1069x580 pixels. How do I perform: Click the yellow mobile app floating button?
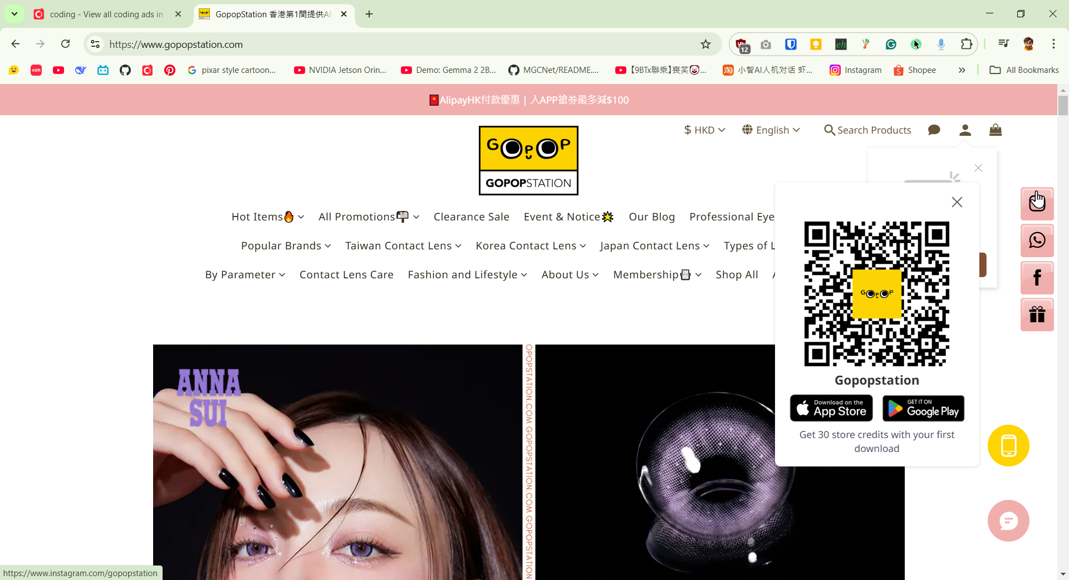click(x=1008, y=445)
